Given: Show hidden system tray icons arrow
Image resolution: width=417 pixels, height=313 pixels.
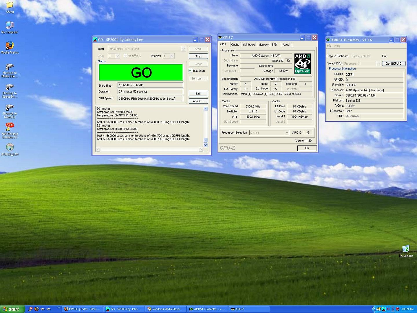Looking at the screenshot, I should (x=374, y=309).
